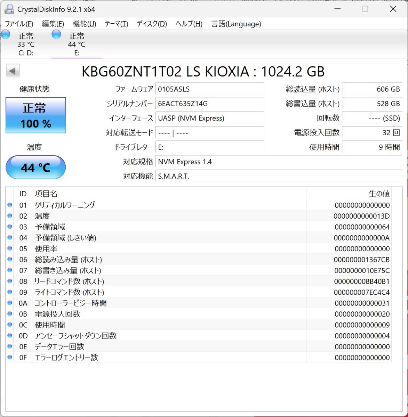Open the 言語(Language) menu
The image size is (408, 417).
pos(236,24)
